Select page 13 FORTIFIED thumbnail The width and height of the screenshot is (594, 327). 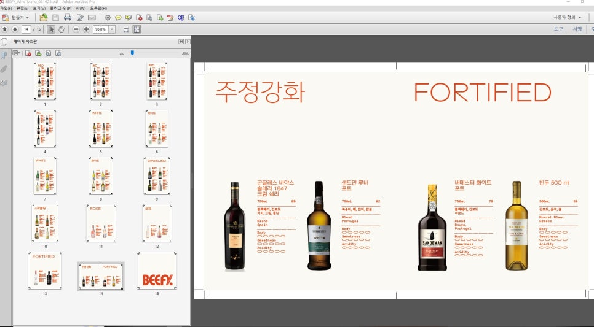(45, 271)
